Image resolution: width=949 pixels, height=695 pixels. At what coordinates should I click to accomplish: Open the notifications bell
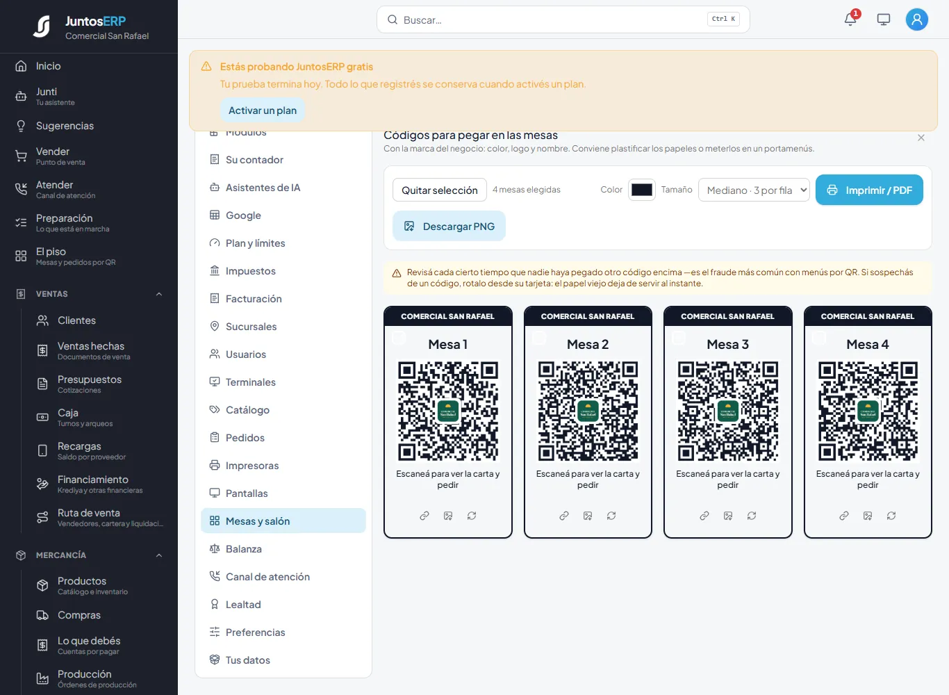coord(850,19)
